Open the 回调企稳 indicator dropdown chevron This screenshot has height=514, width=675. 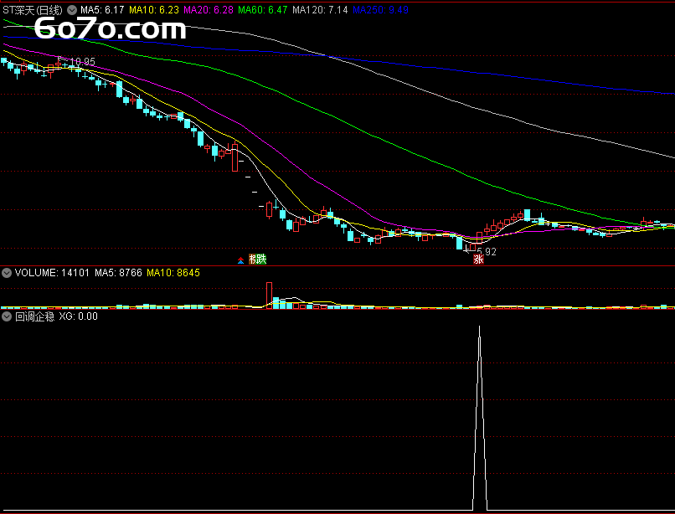click(7, 316)
